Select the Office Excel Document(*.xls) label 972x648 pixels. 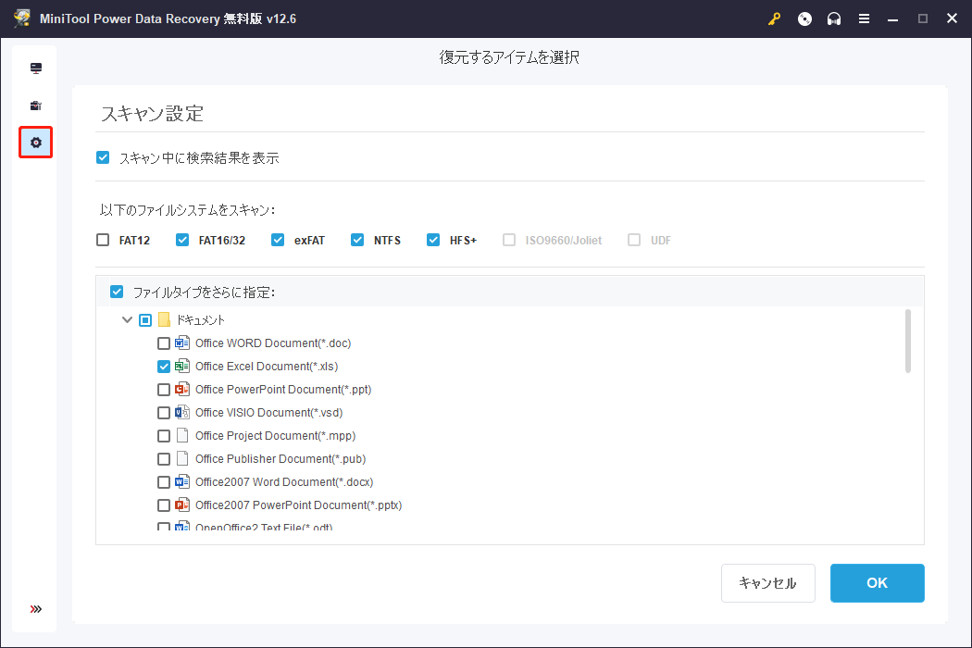[x=267, y=367]
